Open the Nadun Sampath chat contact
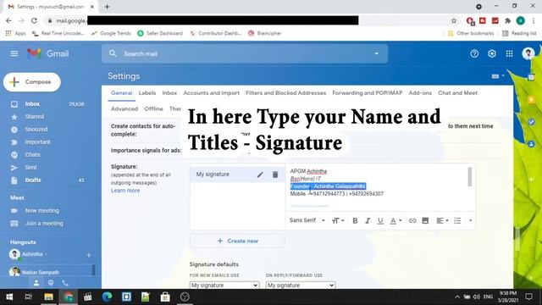Image resolution: width=542 pixels, height=305 pixels. tap(41, 272)
